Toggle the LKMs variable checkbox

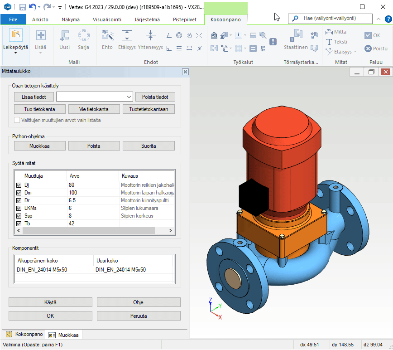19,208
